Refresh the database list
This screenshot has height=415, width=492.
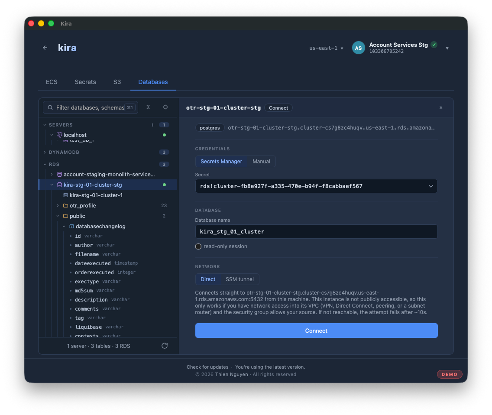tap(165, 346)
